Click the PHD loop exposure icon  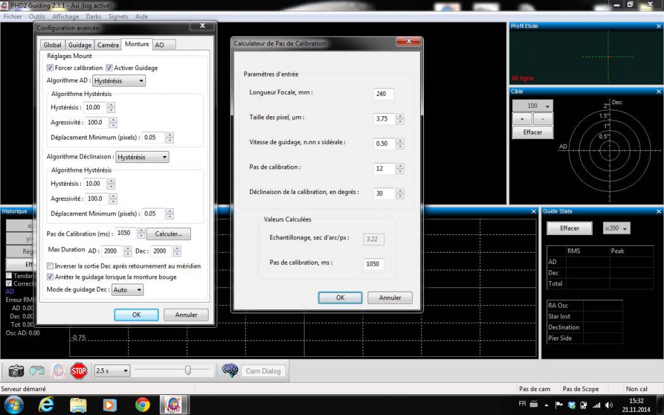pyautogui.click(x=58, y=371)
